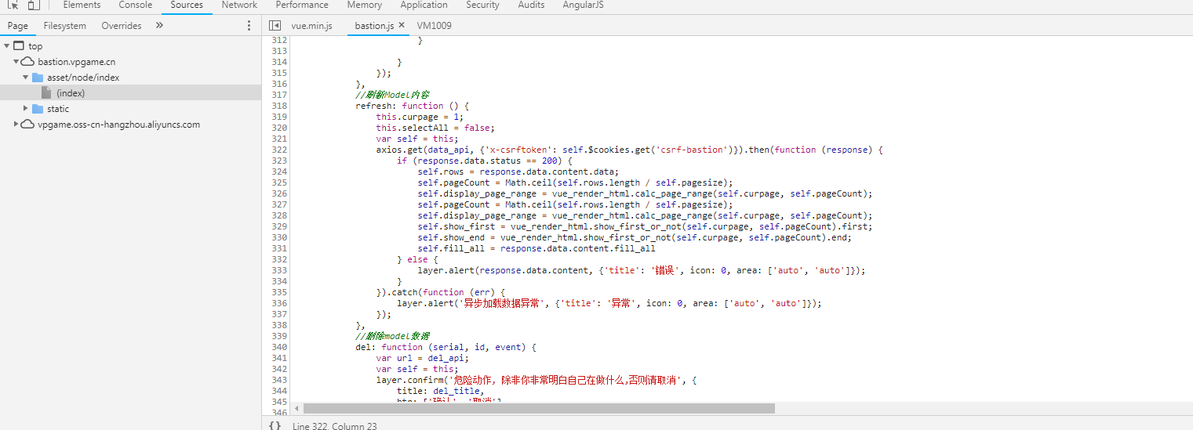This screenshot has width=1193, height=430.
Task: Go to the Performance tab
Action: (x=302, y=5)
